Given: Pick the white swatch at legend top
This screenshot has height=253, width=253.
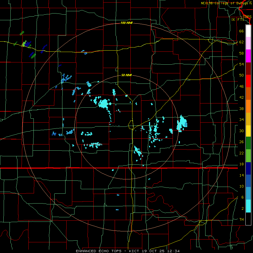Looking at the screenshot, I should point(248,31).
